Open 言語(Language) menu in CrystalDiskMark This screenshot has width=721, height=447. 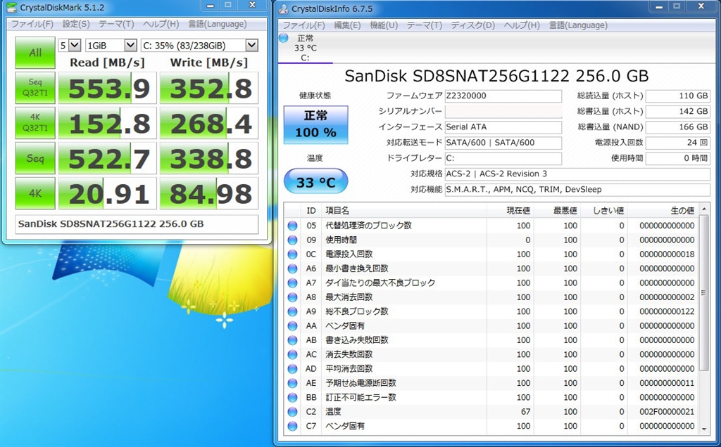217,24
